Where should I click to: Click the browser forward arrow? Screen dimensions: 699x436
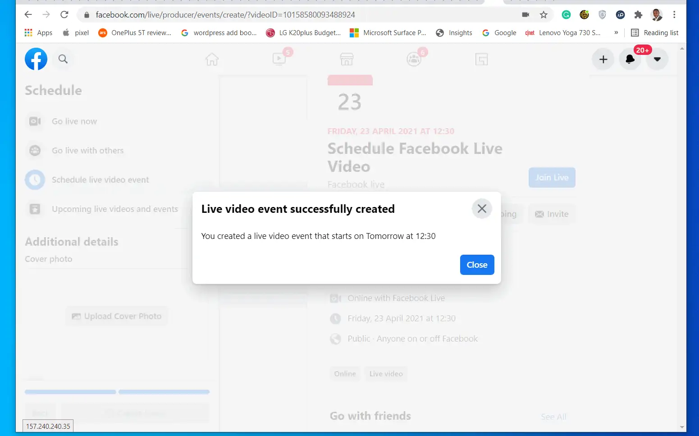(46, 14)
